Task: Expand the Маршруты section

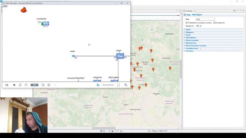Action: click(x=213, y=32)
